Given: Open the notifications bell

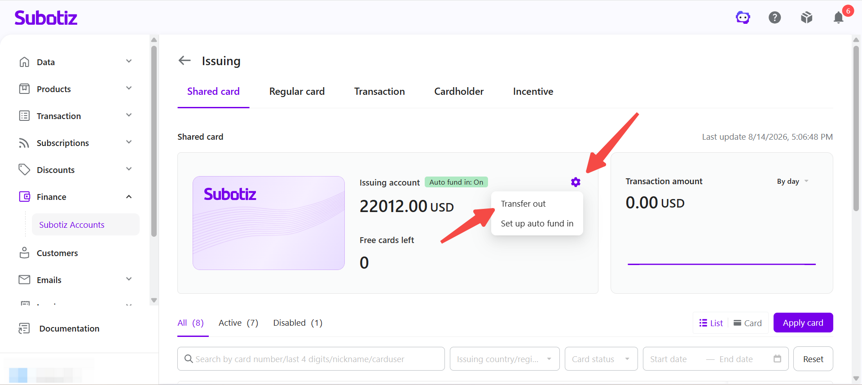Looking at the screenshot, I should pyautogui.click(x=838, y=18).
